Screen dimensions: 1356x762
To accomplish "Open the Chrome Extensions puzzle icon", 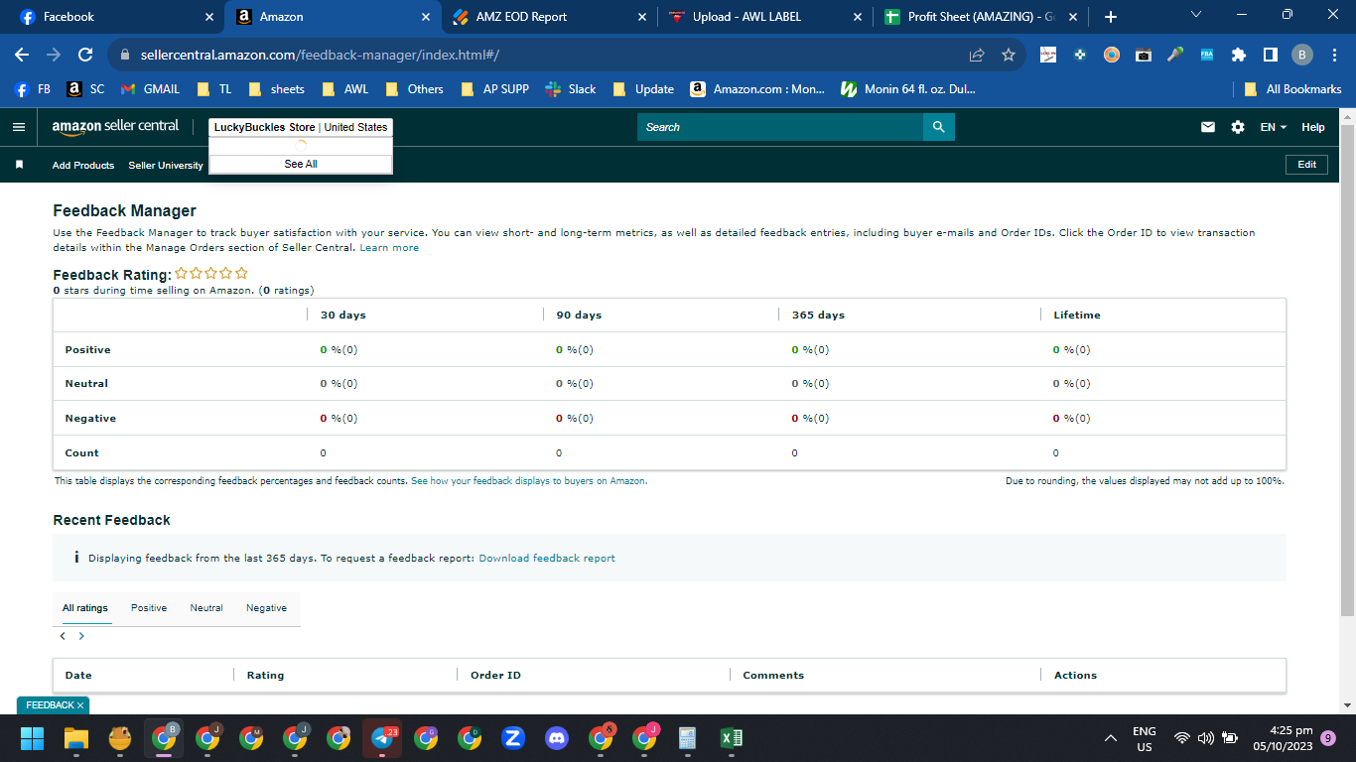I will 1239,55.
